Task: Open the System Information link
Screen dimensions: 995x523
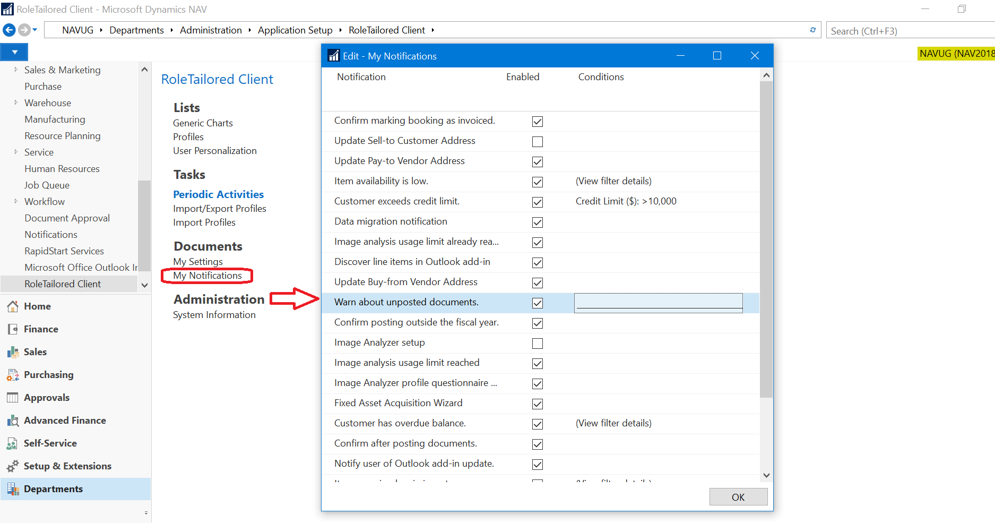Action: point(214,315)
